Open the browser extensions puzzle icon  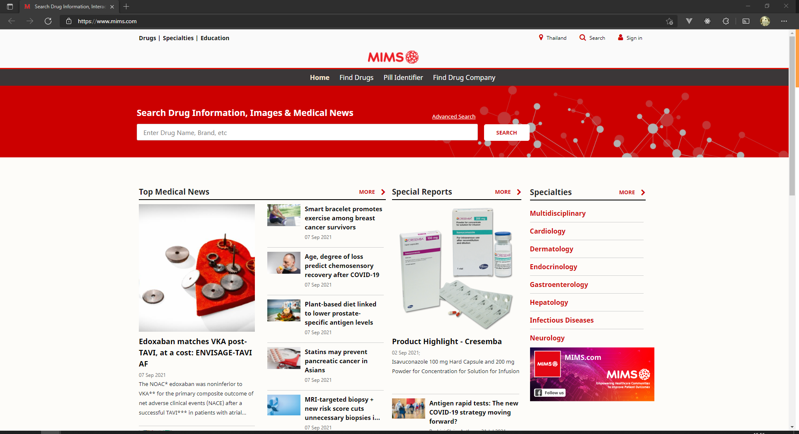tap(726, 21)
